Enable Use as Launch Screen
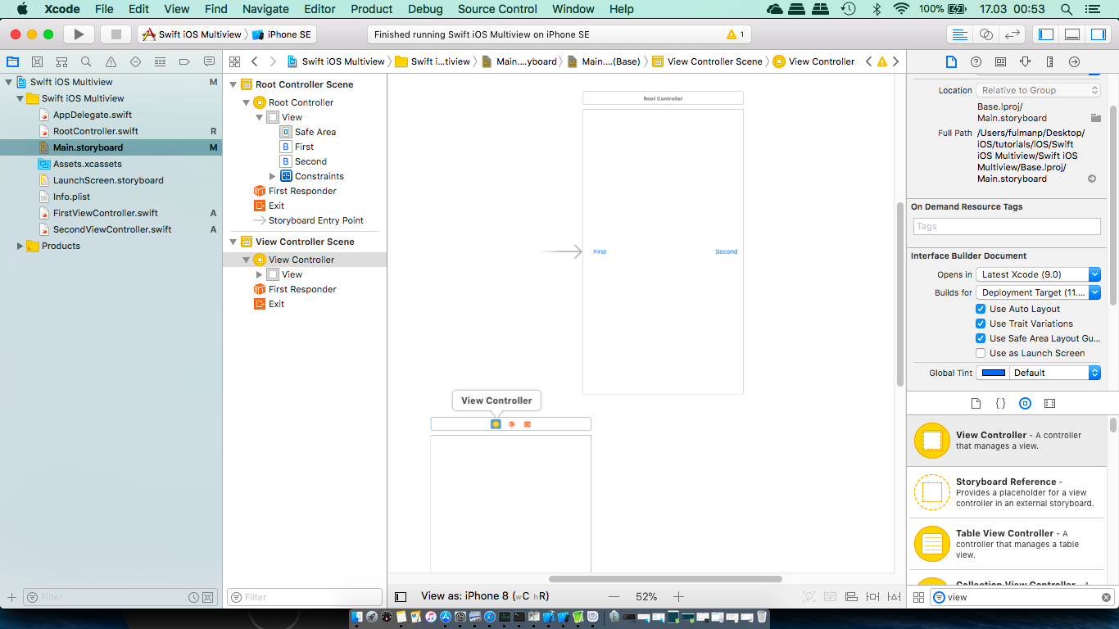Screen dimensions: 1119x629 pyautogui.click(x=981, y=353)
